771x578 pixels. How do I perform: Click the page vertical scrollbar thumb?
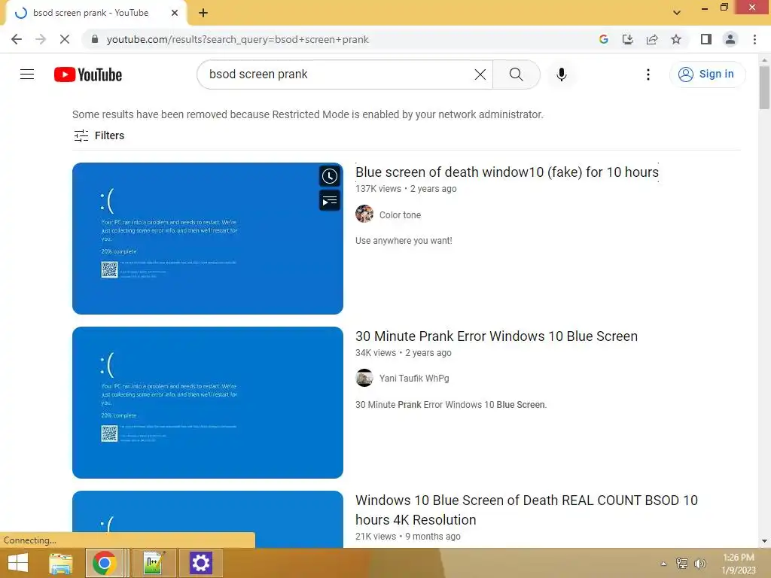click(x=764, y=87)
